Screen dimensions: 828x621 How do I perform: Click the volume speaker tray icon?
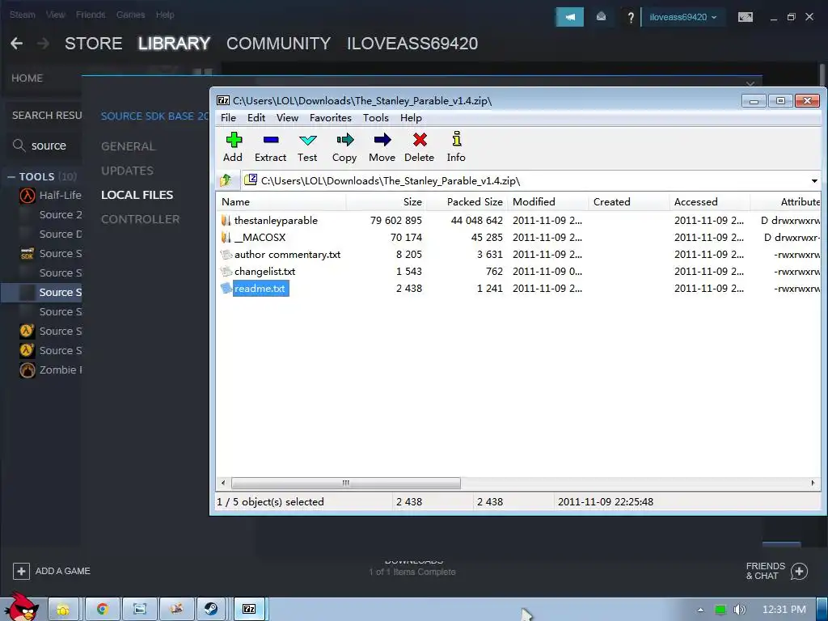pyautogui.click(x=739, y=610)
